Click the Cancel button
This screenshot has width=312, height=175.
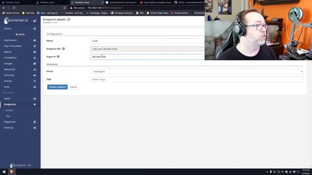tap(74, 87)
